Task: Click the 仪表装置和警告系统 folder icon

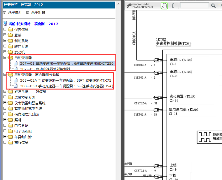Action: tap(10, 103)
